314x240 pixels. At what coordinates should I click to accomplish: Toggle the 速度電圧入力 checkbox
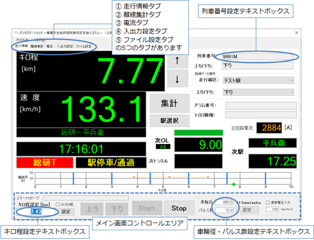[268, 202]
